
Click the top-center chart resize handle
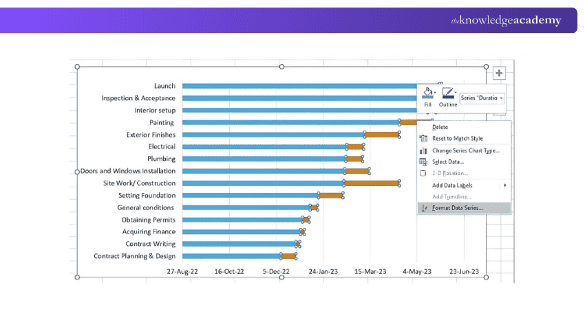[x=281, y=67]
